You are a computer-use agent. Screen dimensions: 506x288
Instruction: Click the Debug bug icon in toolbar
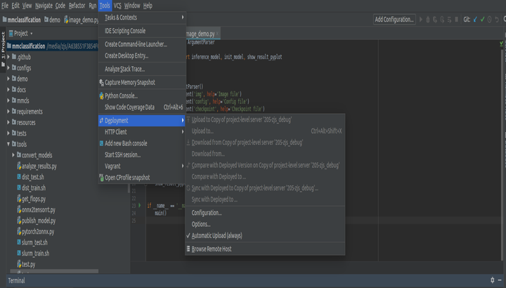[428, 20]
